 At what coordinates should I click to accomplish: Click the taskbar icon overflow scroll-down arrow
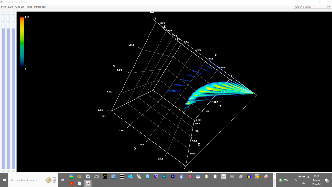[x=274, y=185]
